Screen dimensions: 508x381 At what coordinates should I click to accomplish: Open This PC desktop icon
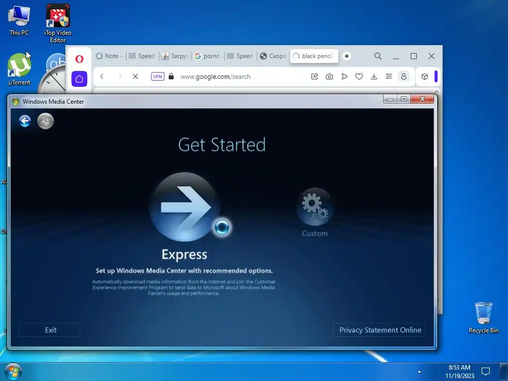pyautogui.click(x=19, y=21)
